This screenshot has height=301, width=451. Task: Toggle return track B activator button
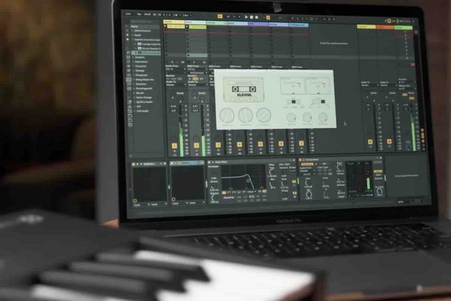[389, 142]
